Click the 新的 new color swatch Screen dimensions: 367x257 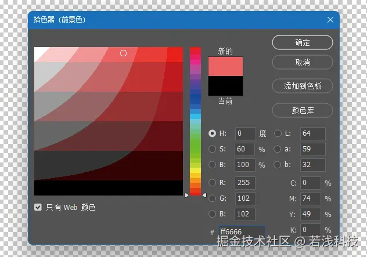tap(225, 66)
